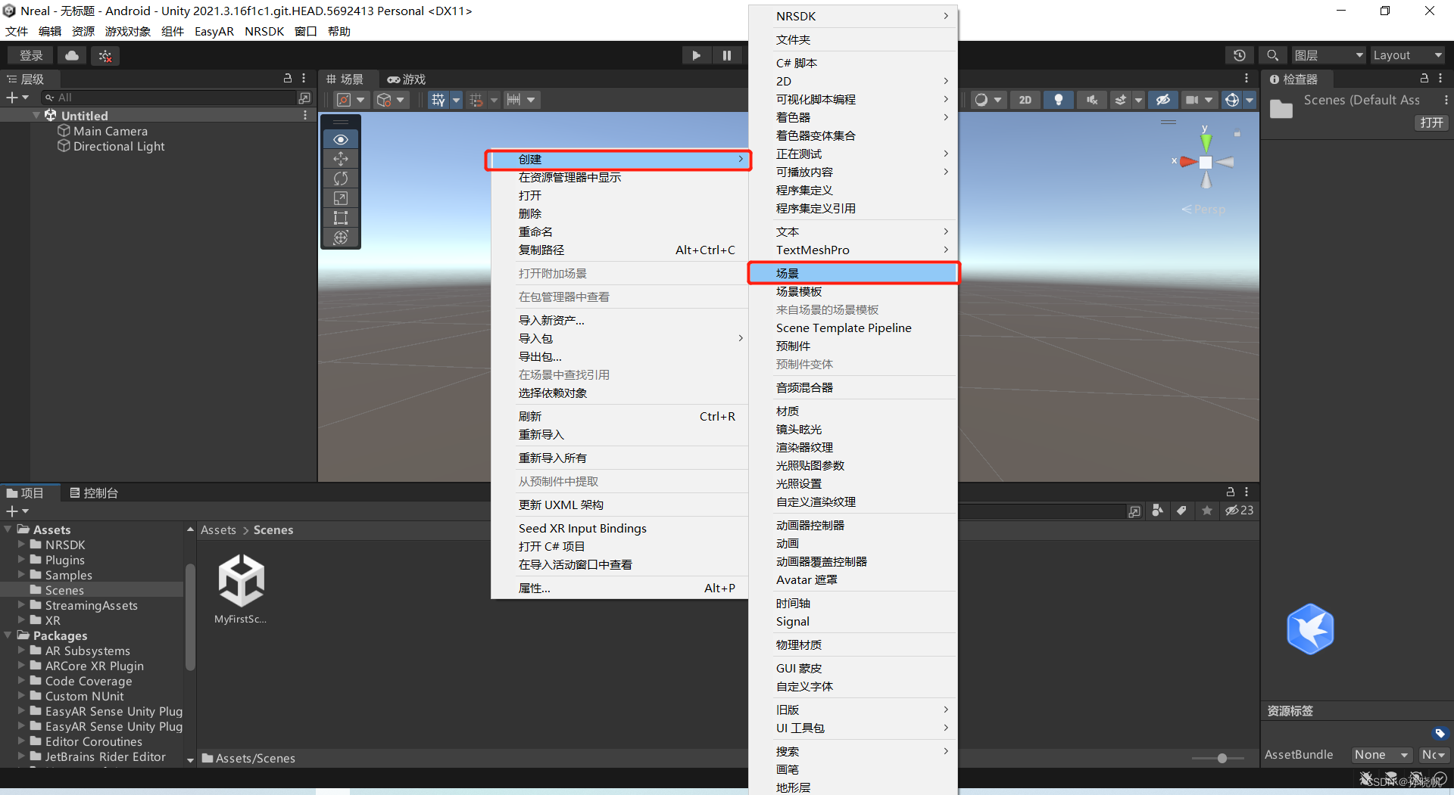Click the MyFirstSc scene asset thumbnail
The height and width of the screenshot is (795, 1454).
[241, 581]
